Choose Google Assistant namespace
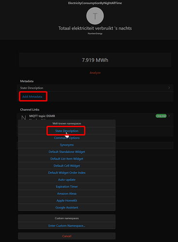The image size is (178, 242). click(x=67, y=208)
